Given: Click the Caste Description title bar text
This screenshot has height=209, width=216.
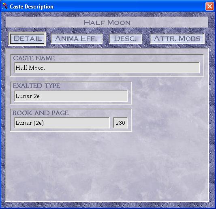Looking at the screenshot, I should pos(32,6).
